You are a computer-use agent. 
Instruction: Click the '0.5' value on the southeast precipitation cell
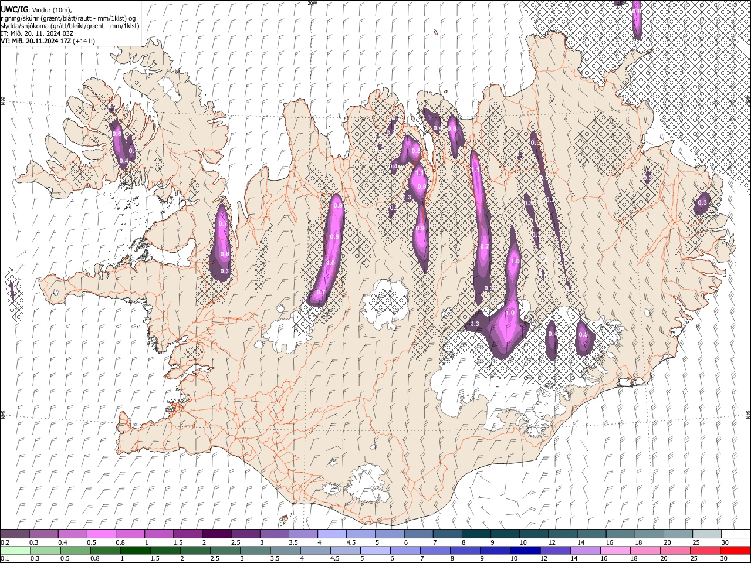pos(583,334)
